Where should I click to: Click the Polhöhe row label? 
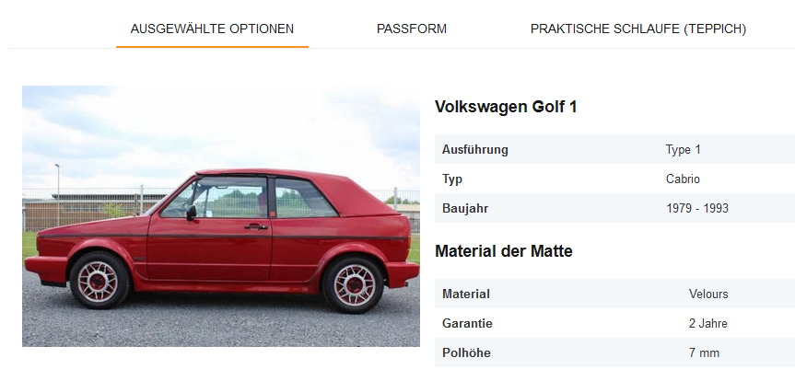click(x=466, y=352)
